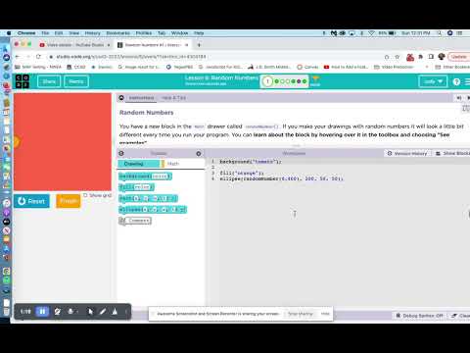470x353 pixels.
Task: Click the Share button in the header
Action: tap(49, 81)
